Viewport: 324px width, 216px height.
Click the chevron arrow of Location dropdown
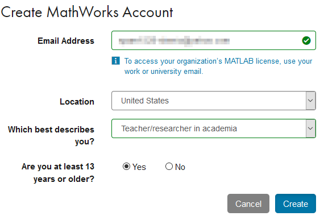point(310,101)
